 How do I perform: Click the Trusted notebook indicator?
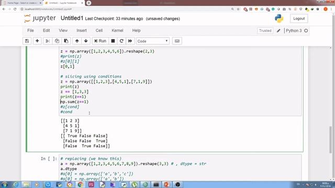(x=265, y=31)
